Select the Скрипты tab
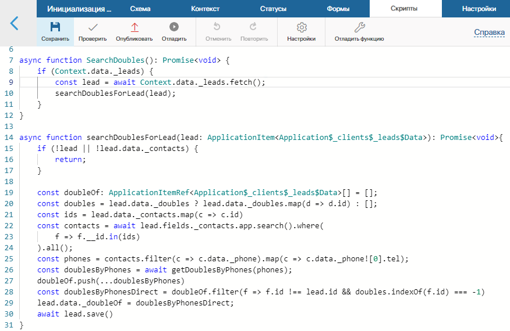 [406, 9]
